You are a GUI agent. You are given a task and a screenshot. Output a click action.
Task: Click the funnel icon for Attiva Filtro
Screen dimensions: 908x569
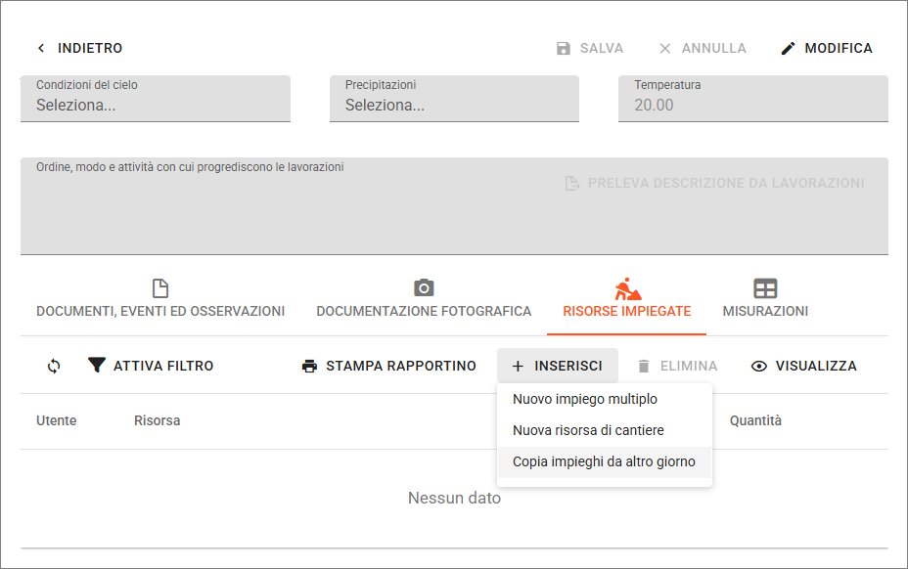pos(97,367)
